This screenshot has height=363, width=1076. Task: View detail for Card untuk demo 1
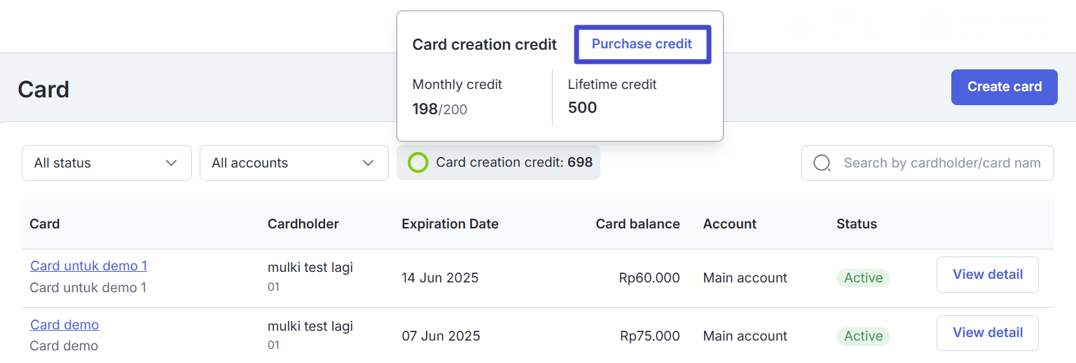988,275
